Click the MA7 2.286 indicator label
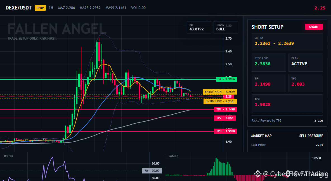The height and width of the screenshot is (181, 331). (67, 8)
